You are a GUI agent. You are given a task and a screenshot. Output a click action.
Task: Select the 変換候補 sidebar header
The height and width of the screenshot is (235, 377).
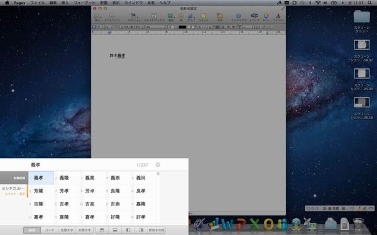[14, 178]
